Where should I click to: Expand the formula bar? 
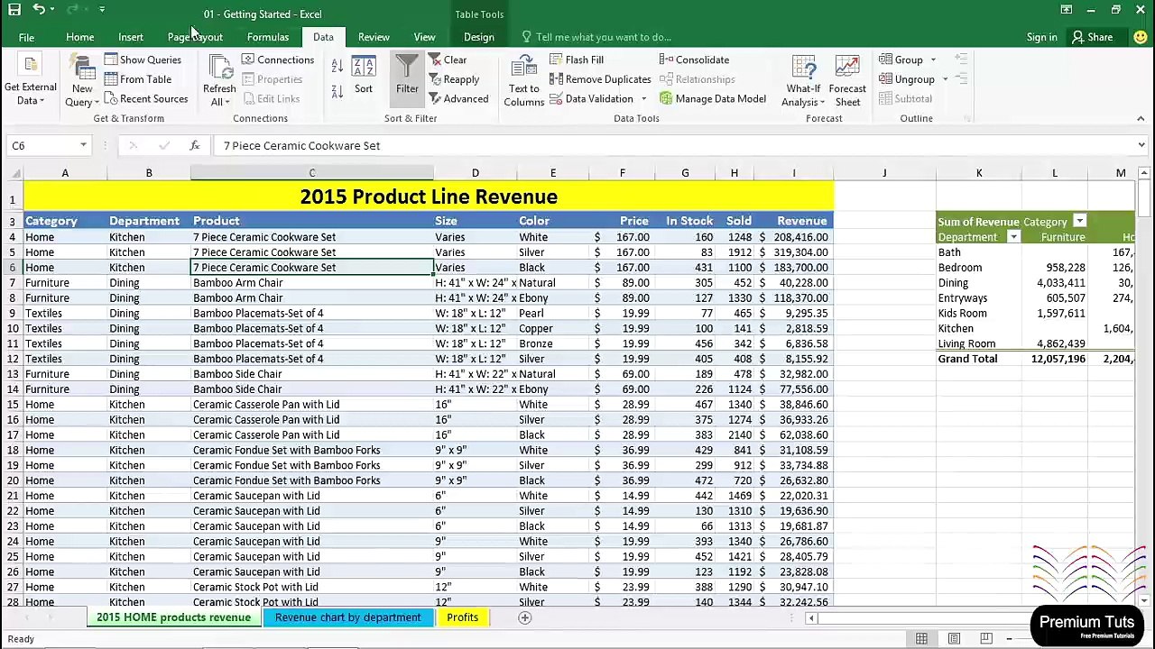1141,145
